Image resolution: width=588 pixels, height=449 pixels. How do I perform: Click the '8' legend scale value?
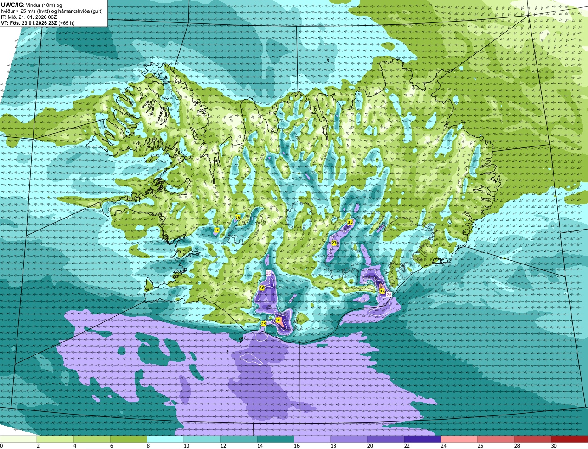(x=148, y=446)
